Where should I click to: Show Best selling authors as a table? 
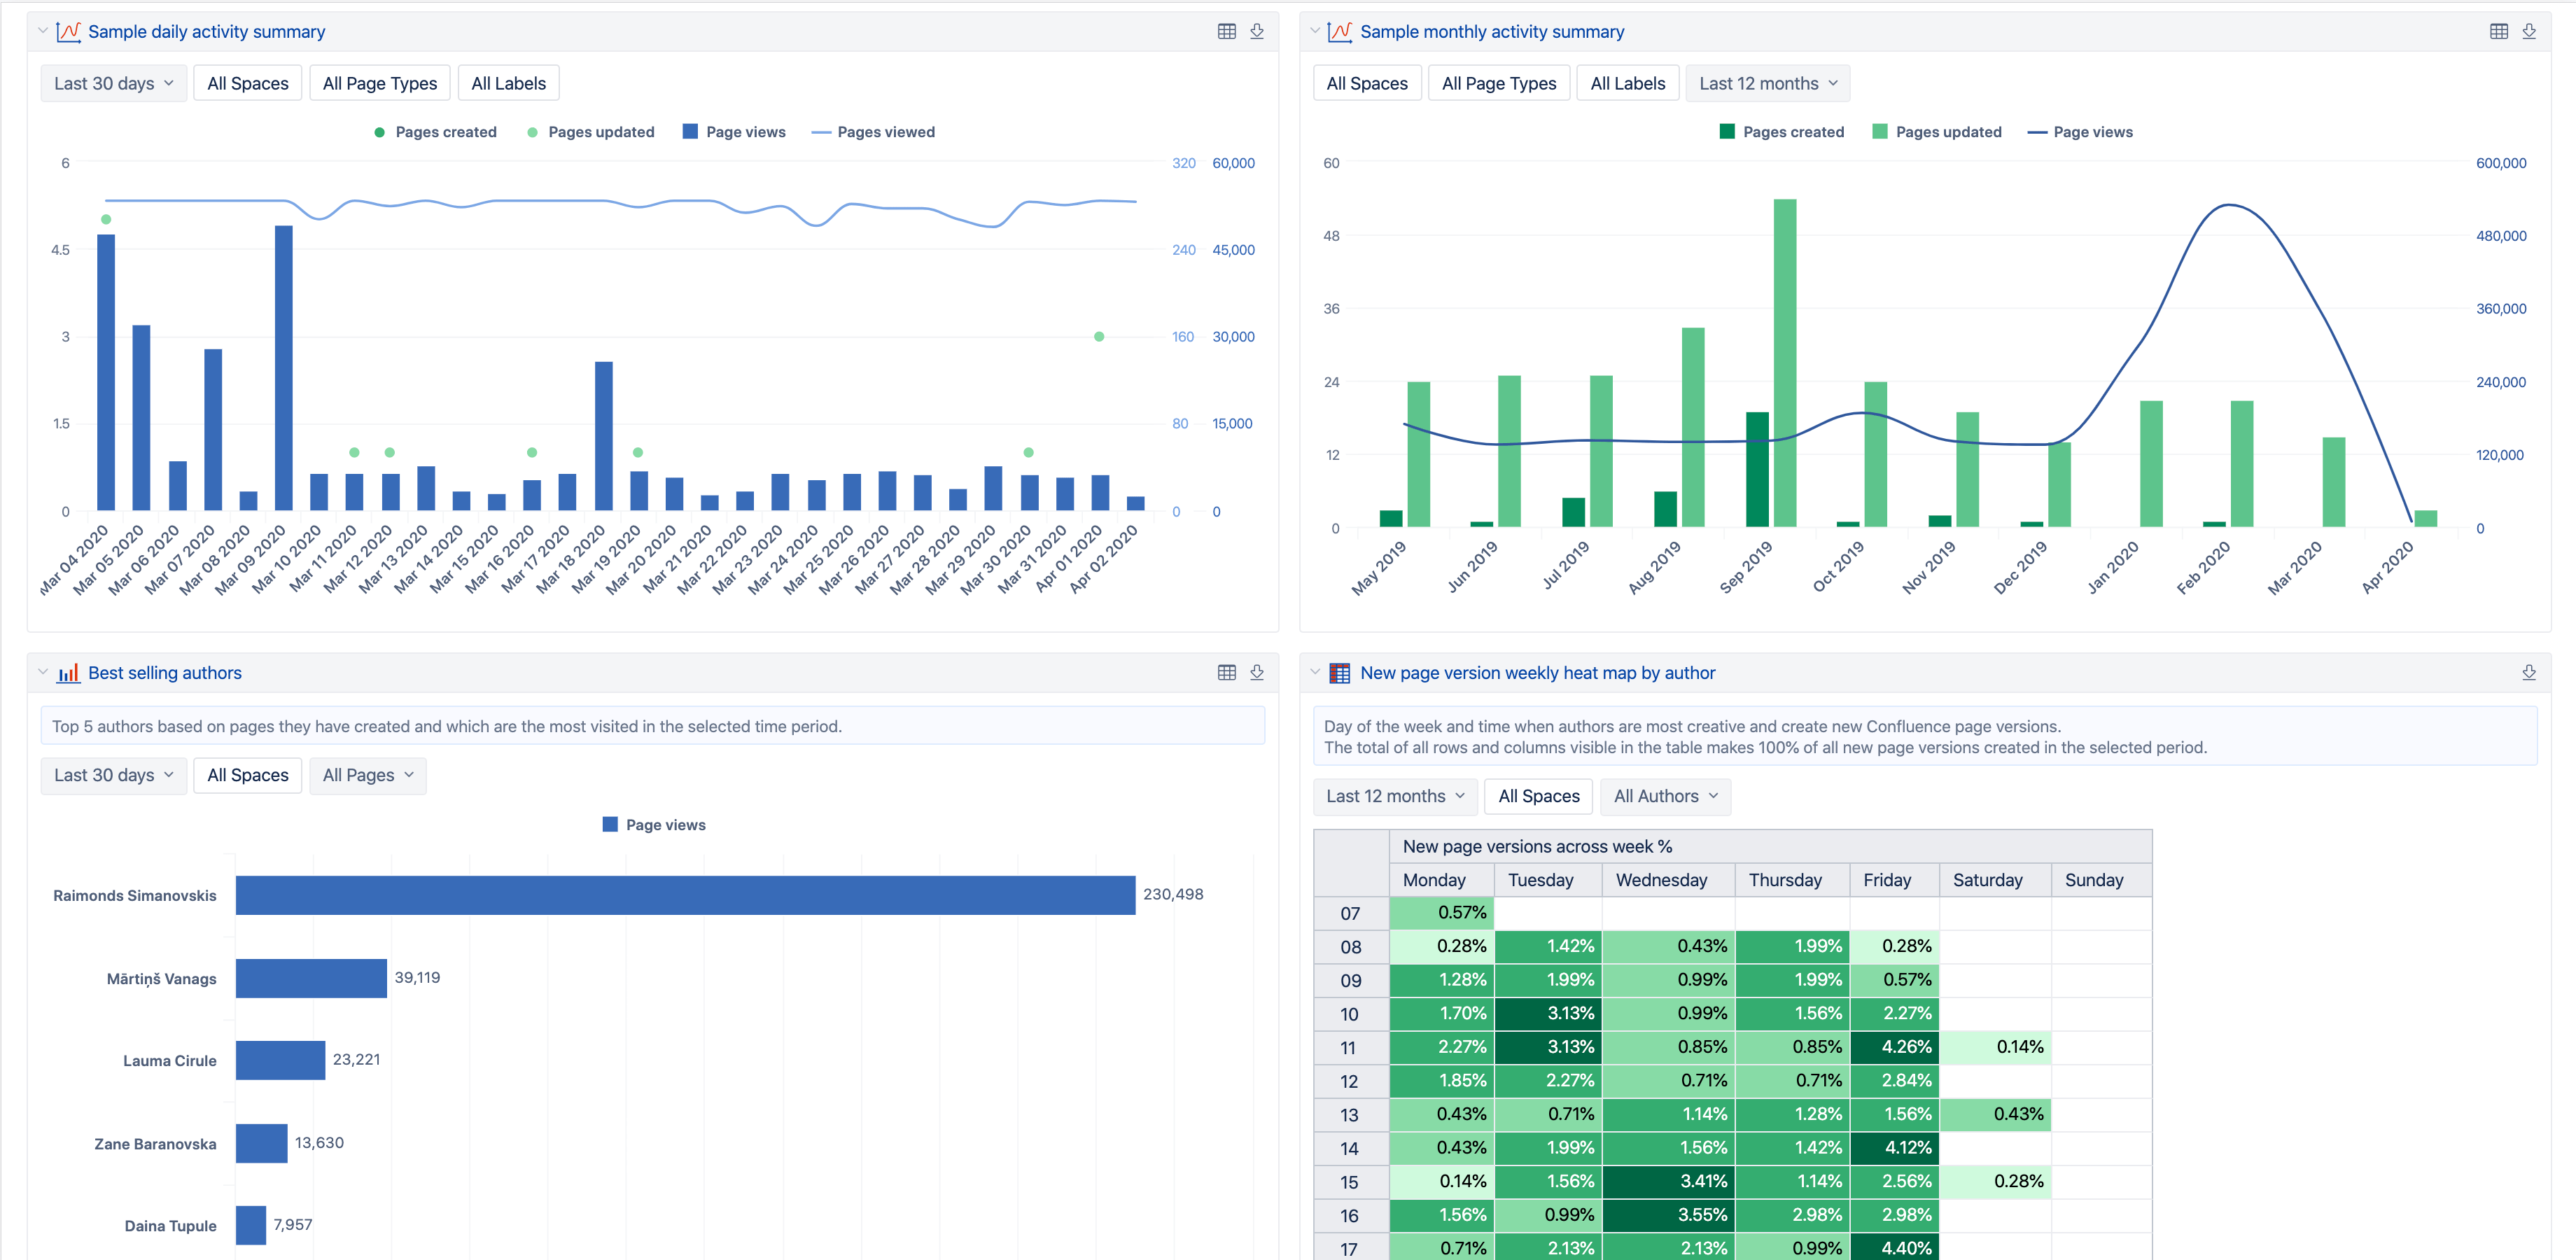1227,673
